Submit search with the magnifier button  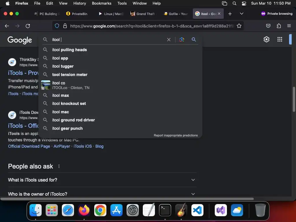pos(194,39)
